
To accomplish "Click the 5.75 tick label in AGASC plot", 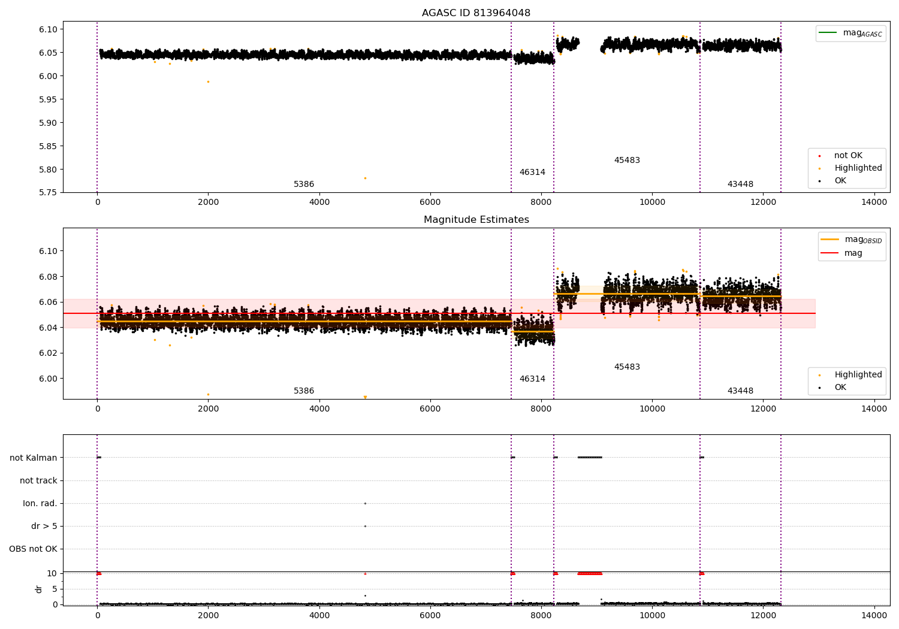I will coord(48,193).
